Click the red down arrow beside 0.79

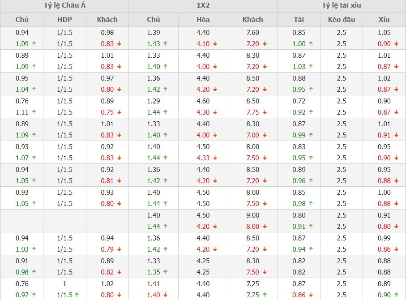coord(119,249)
